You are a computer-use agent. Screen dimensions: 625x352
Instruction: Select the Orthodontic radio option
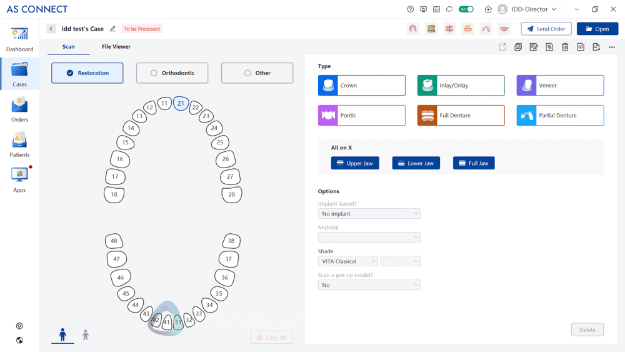click(172, 73)
